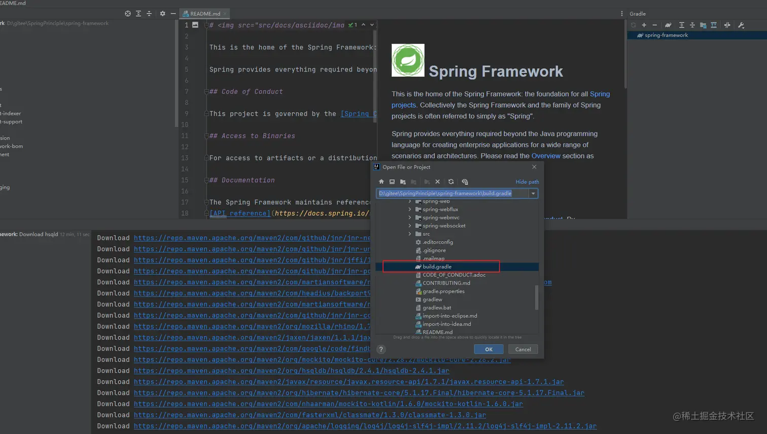Expand the src folder in the dialog
Screen dimensions: 767x434
(410, 234)
